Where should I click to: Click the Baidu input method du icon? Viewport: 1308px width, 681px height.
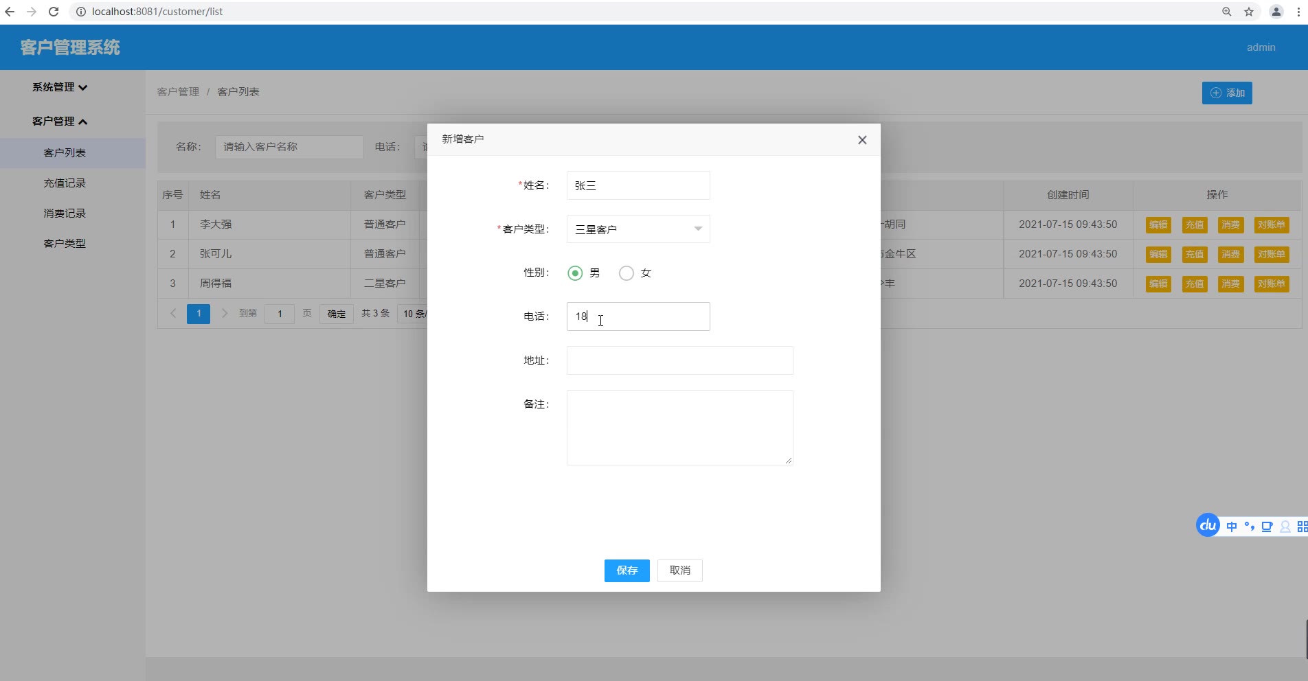click(1208, 526)
